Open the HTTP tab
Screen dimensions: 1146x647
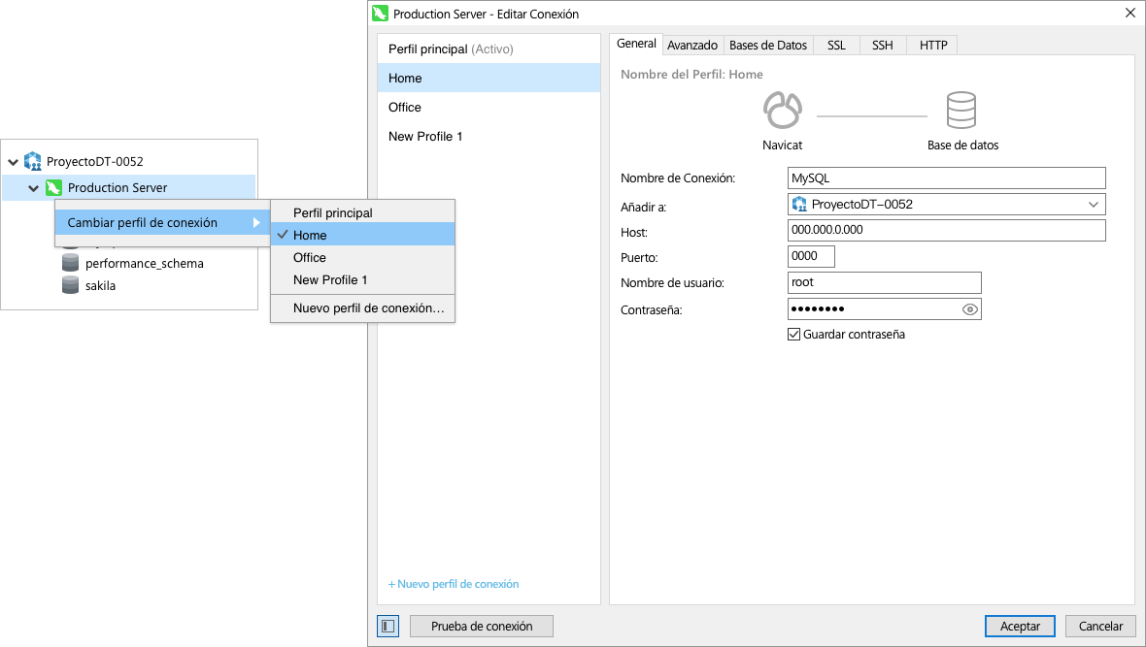tap(932, 46)
